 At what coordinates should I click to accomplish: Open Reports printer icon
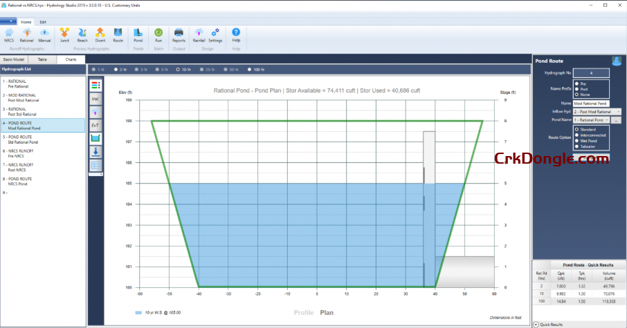coord(179,34)
